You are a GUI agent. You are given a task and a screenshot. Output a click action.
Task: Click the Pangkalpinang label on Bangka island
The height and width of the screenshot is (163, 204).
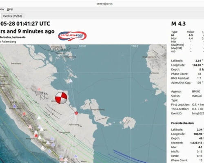[98, 109]
